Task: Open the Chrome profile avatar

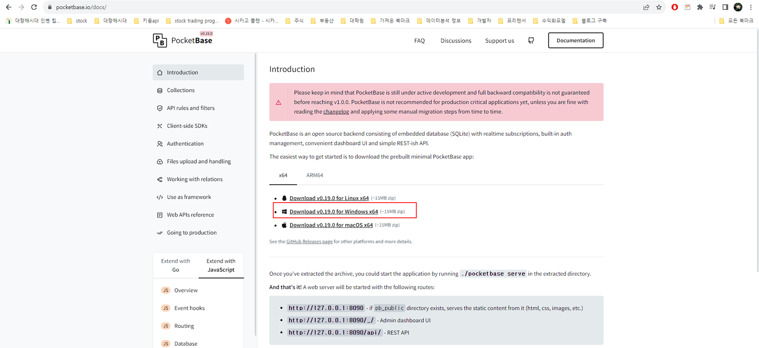Action: pyautogui.click(x=738, y=7)
